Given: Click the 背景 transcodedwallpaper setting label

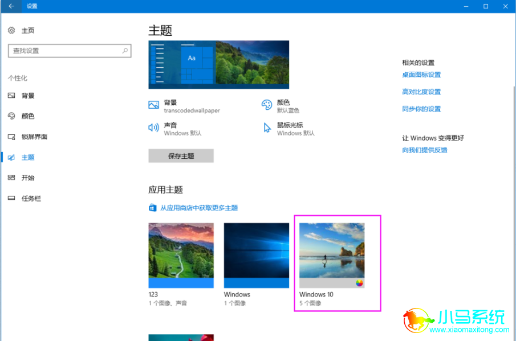Looking at the screenshot, I should pos(192,106).
